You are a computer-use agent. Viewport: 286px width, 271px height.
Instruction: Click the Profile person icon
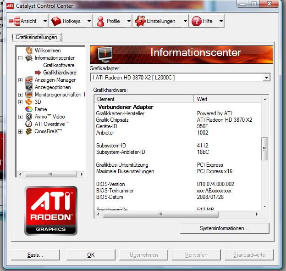tap(100, 21)
